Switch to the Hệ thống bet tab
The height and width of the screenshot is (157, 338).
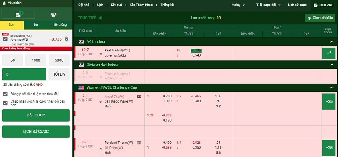(60, 25)
